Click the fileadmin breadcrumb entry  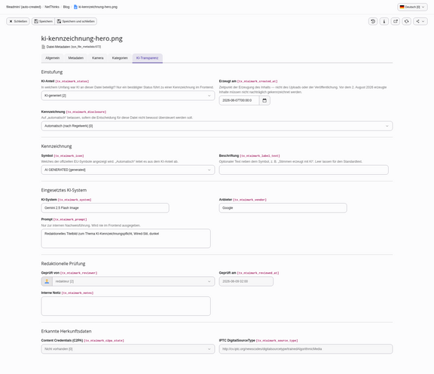tap(23, 7)
